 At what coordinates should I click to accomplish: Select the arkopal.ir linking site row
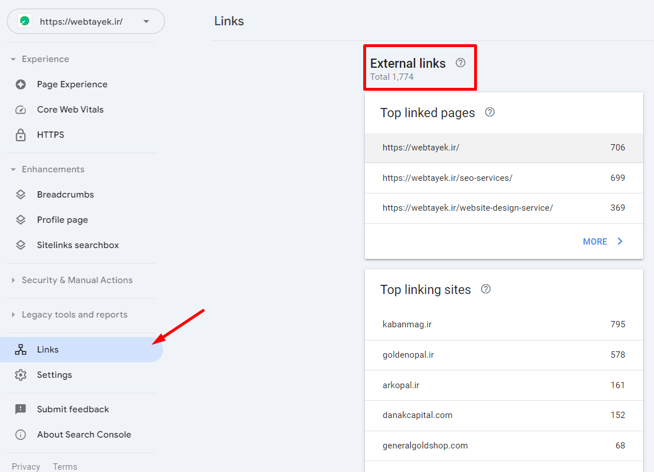pyautogui.click(x=504, y=385)
